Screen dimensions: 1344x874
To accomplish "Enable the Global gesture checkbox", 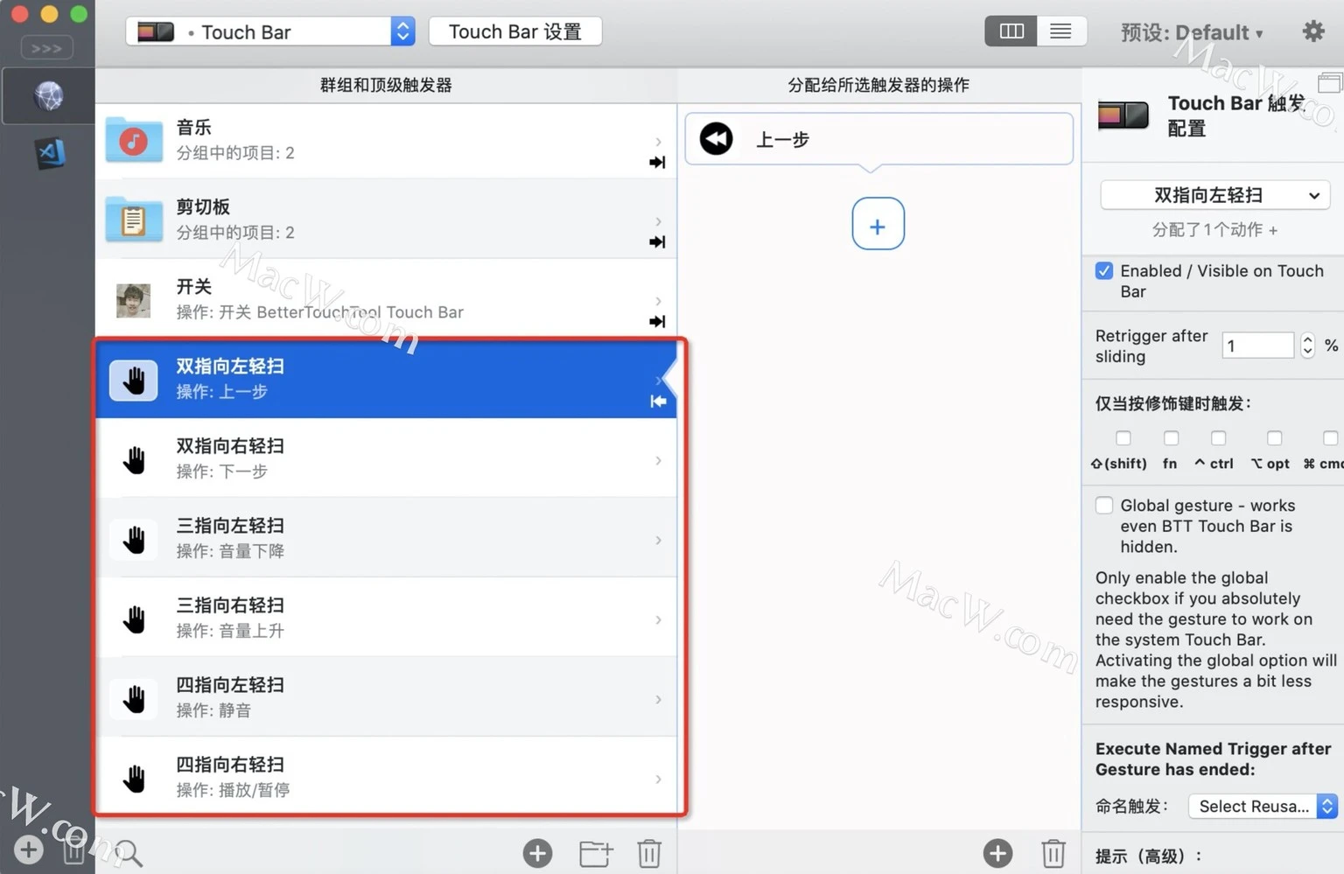I will click(x=1104, y=506).
